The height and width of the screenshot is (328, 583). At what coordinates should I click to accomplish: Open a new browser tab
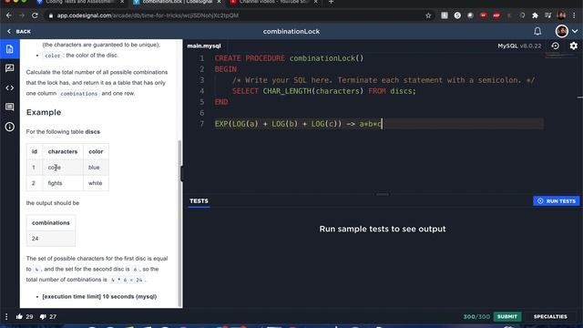click(x=331, y=2)
